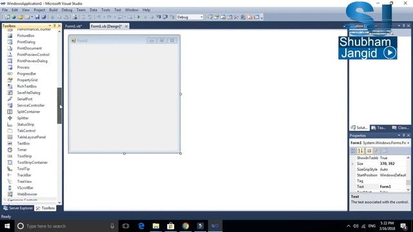Click the Text property value Form1
This screenshot has width=413, height=232.
(x=385, y=186)
